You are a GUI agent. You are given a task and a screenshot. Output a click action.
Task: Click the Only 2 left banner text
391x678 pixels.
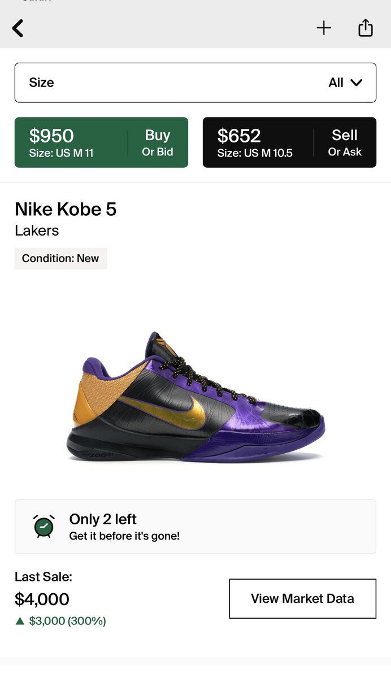pyautogui.click(x=103, y=519)
